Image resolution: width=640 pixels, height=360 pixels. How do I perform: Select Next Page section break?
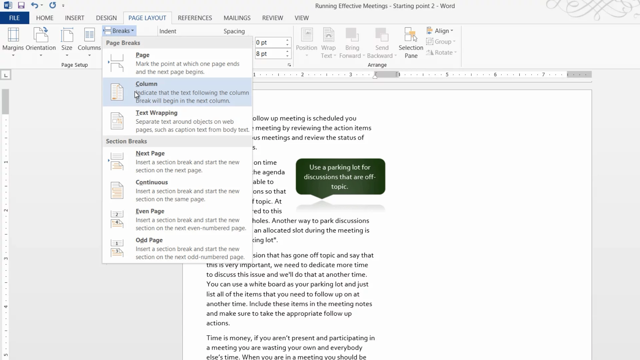point(177,162)
